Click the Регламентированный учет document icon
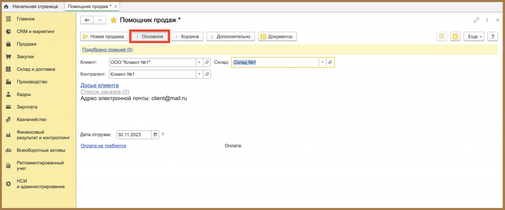505x210 pixels. [x=8, y=166]
